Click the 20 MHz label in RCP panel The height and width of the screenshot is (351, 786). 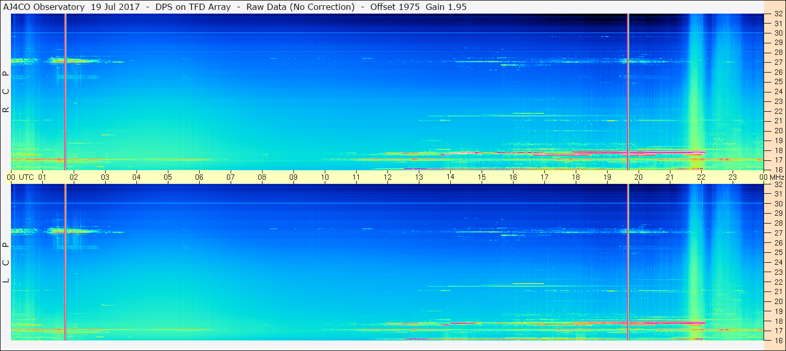[778, 131]
